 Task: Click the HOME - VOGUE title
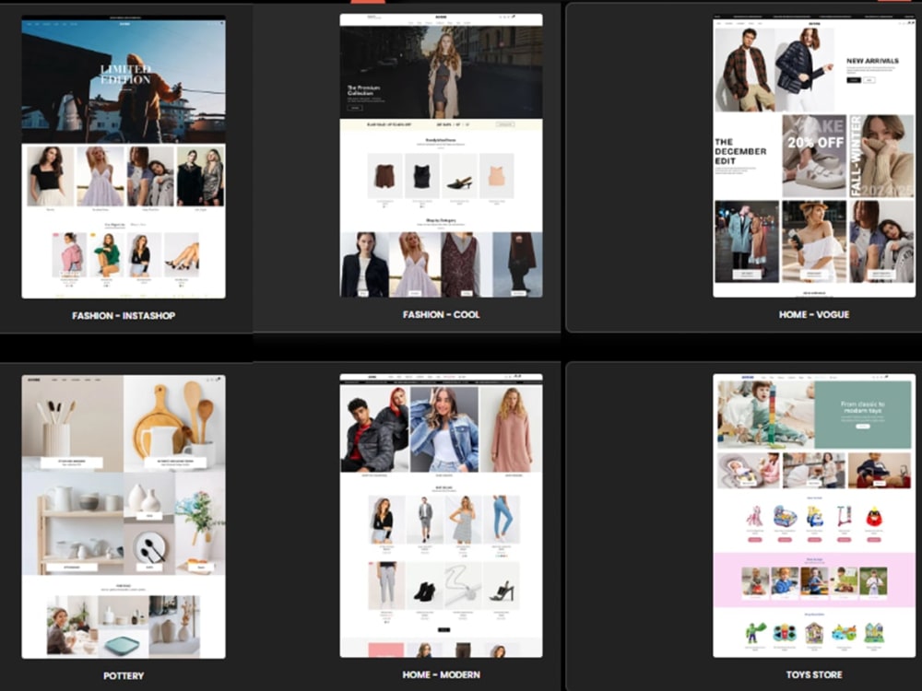tap(814, 314)
